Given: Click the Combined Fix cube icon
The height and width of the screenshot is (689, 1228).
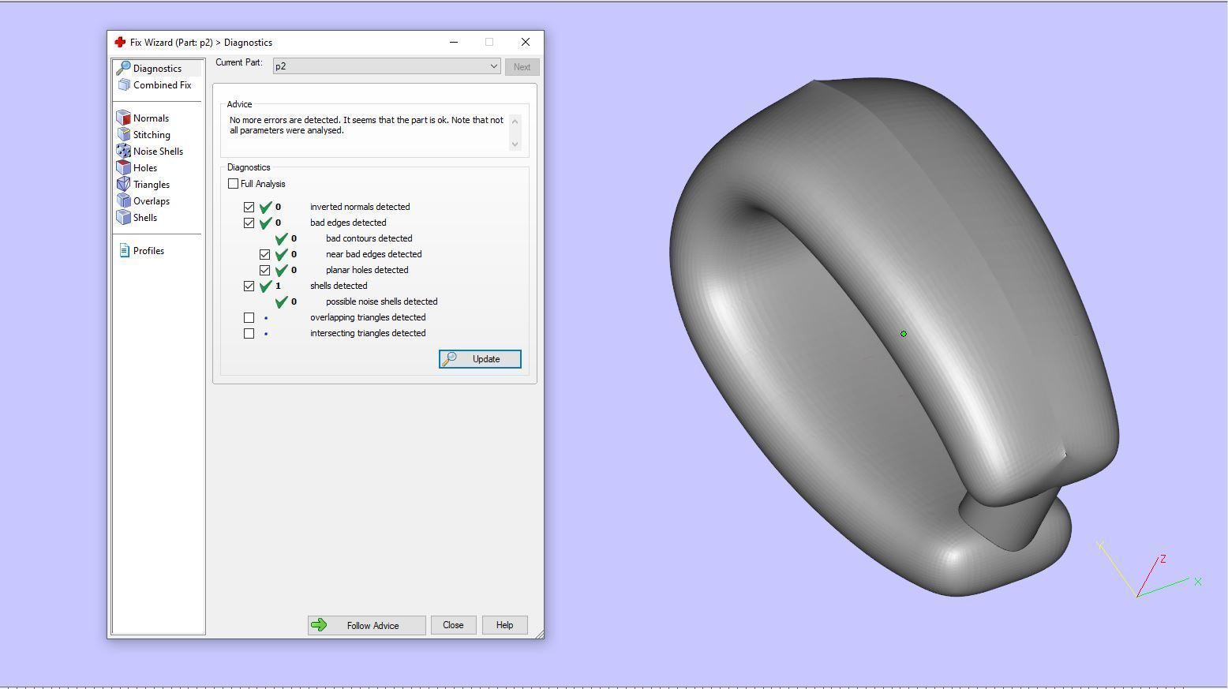Looking at the screenshot, I should 123,85.
